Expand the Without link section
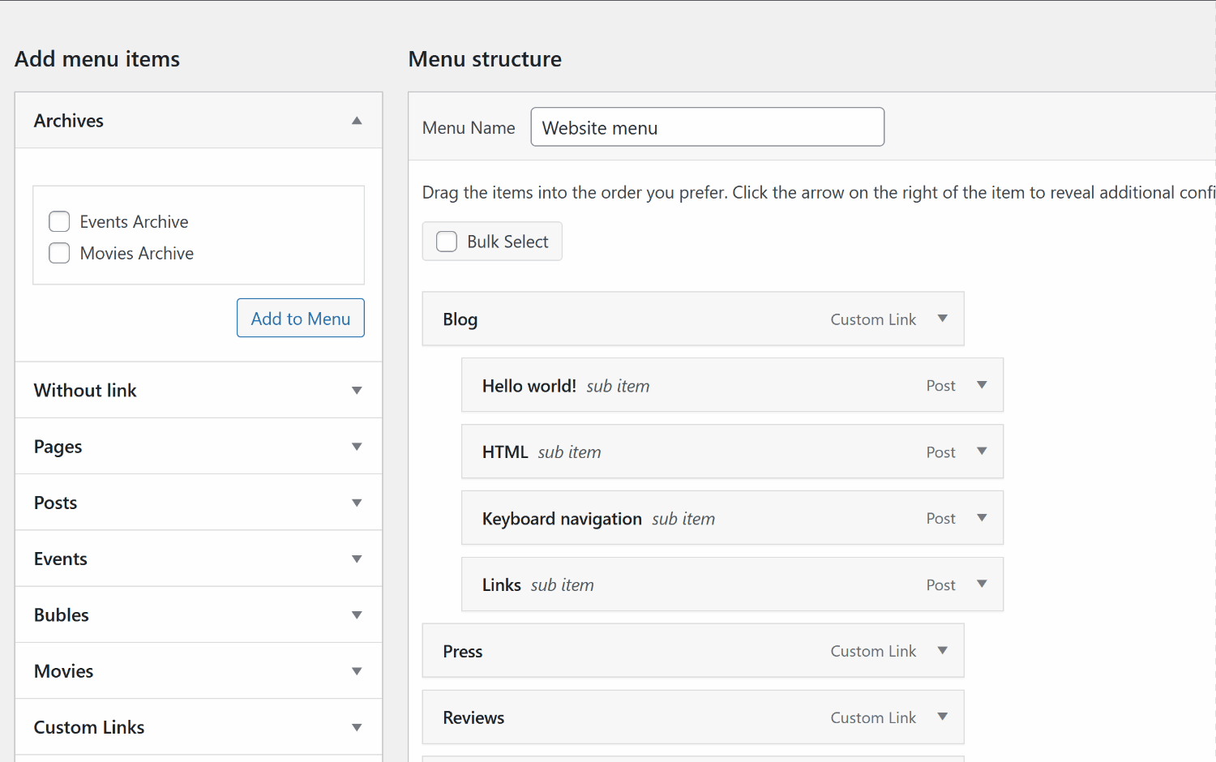 [357, 391]
